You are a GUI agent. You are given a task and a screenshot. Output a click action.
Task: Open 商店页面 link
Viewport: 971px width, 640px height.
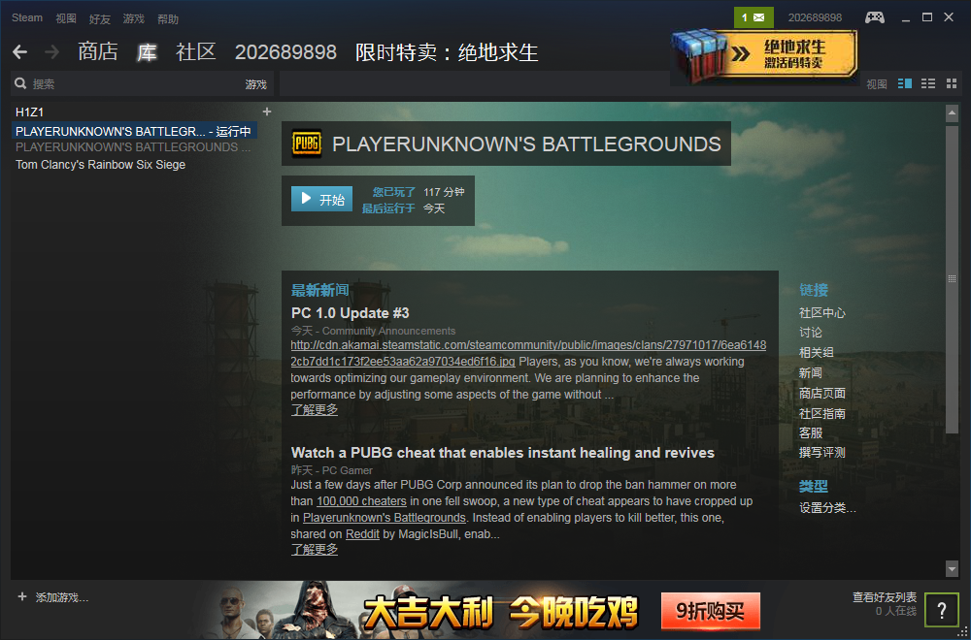coord(821,394)
